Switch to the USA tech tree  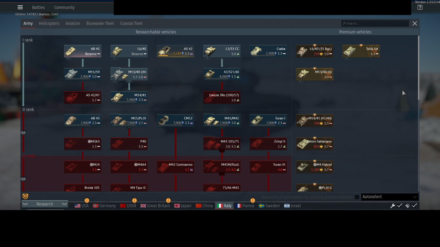(x=82, y=206)
